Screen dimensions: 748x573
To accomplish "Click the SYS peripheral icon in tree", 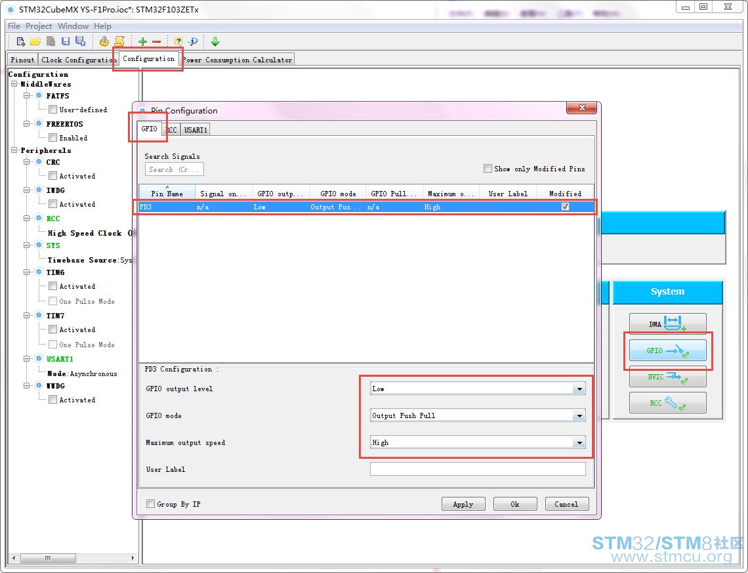I will 39,245.
